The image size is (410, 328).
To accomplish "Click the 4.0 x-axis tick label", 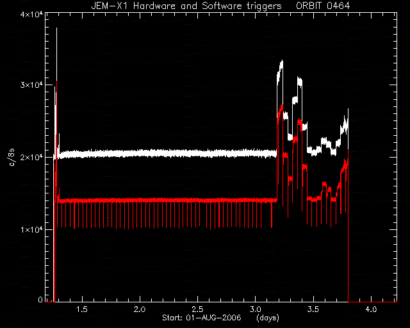I will [371, 309].
